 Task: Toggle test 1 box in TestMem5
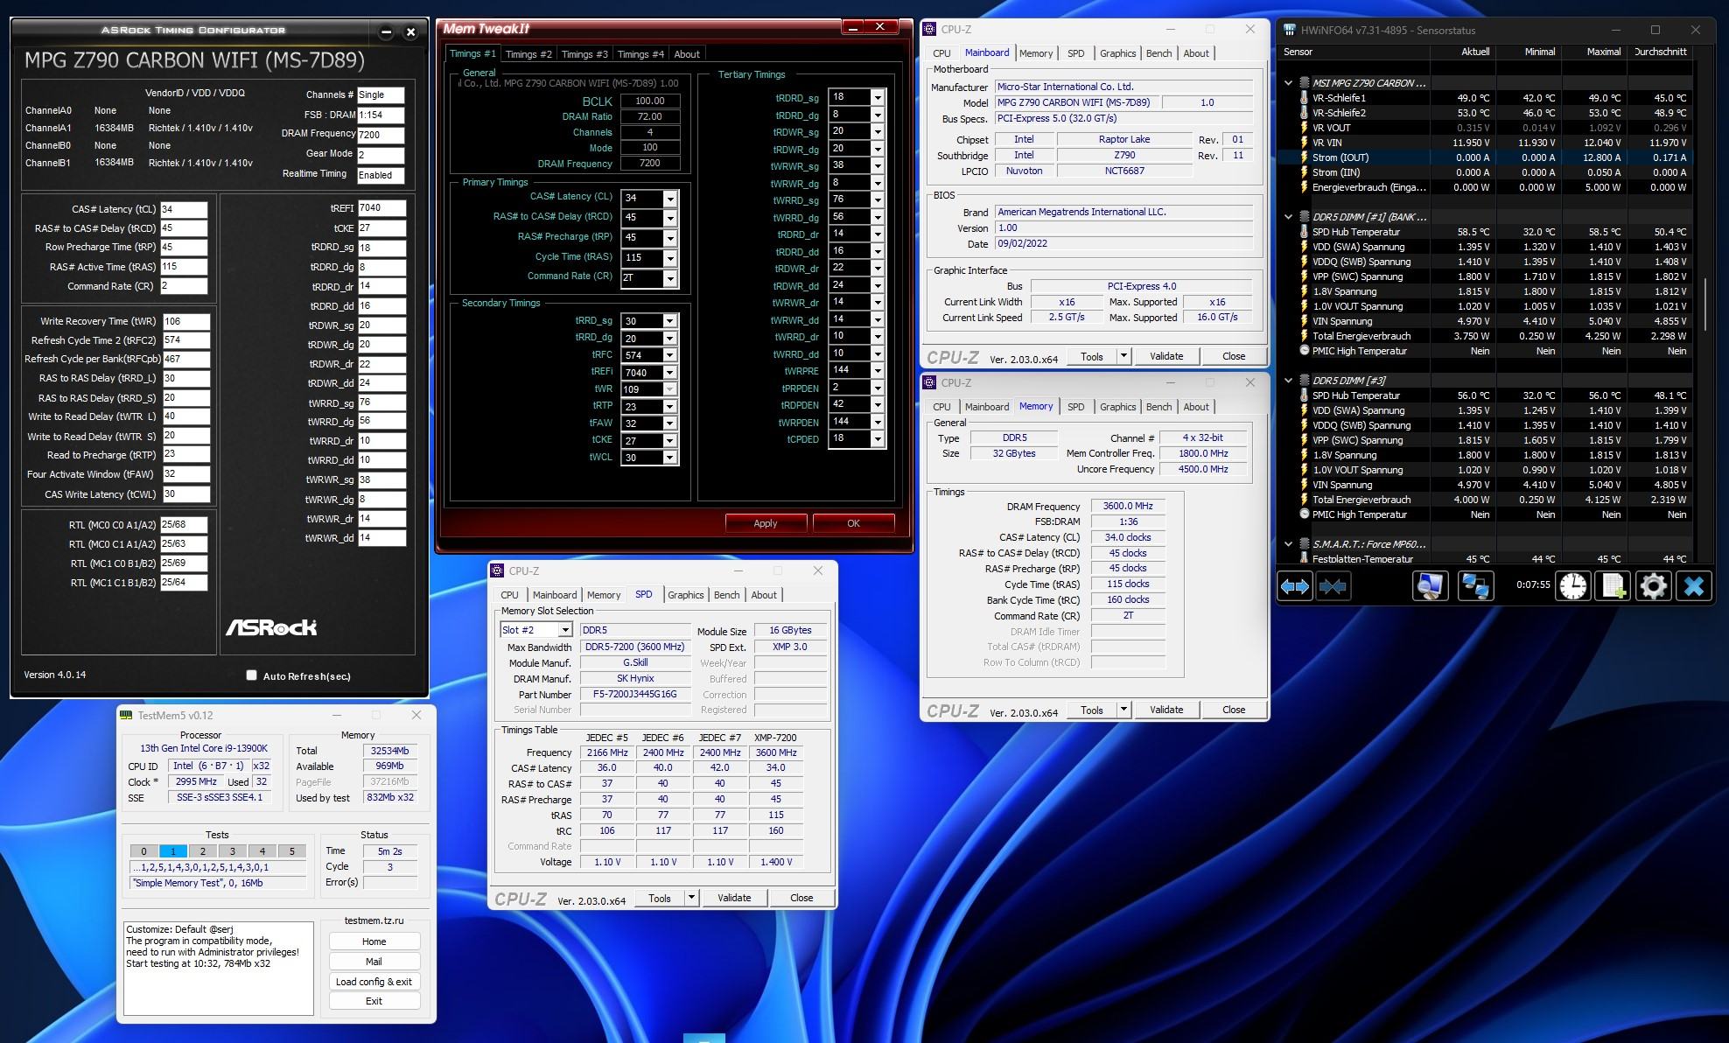pyautogui.click(x=173, y=850)
